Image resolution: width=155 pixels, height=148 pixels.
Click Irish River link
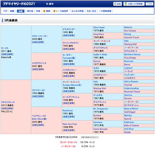click(x=129, y=129)
